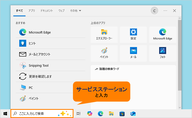Click the おすすめ section heading
This screenshot has height=118, width=192.
[21, 23]
